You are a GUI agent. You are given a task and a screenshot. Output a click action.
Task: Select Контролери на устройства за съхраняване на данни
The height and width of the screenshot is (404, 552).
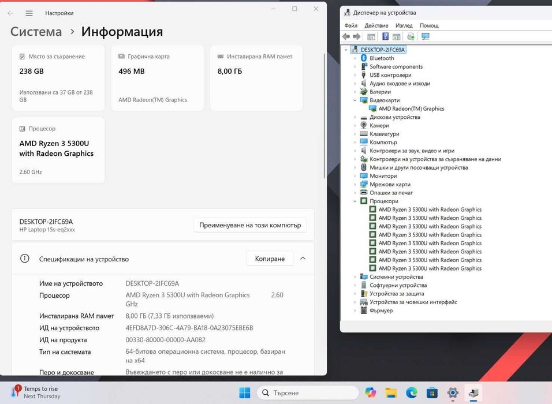coord(435,159)
